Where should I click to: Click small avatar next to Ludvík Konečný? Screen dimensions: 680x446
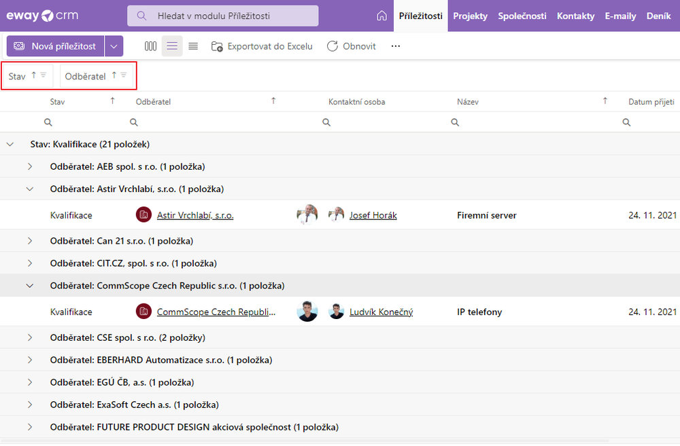336,312
